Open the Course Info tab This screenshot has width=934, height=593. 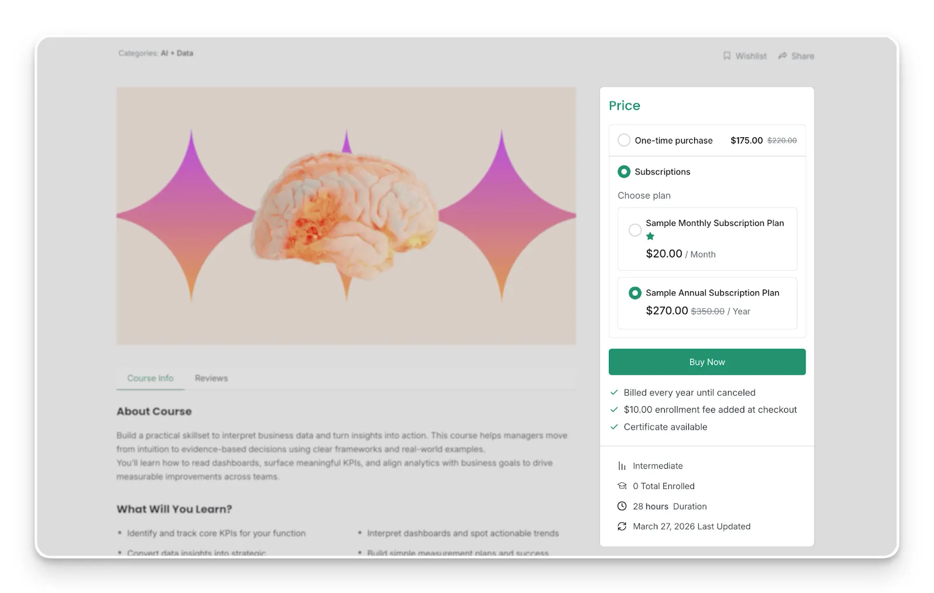(x=150, y=378)
